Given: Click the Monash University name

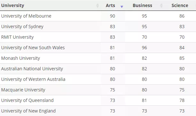Looking at the screenshot, I should coord(20,58).
